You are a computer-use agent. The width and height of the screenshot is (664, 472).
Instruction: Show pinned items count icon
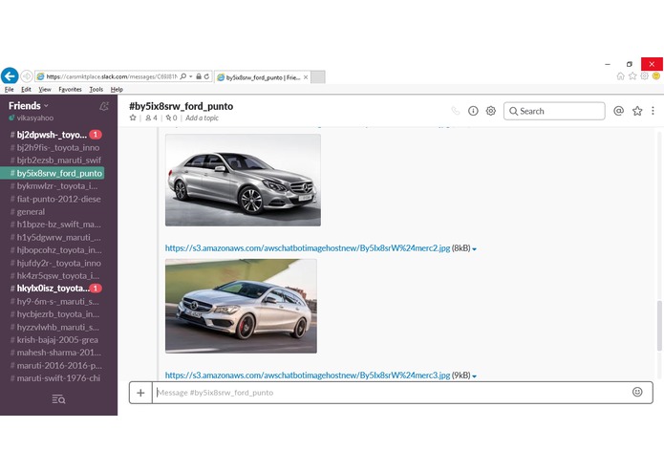coord(172,118)
